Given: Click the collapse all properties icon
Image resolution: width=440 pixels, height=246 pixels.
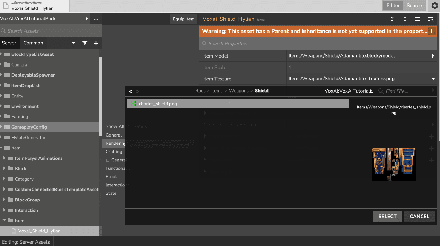Looking at the screenshot, I should pos(392,19).
